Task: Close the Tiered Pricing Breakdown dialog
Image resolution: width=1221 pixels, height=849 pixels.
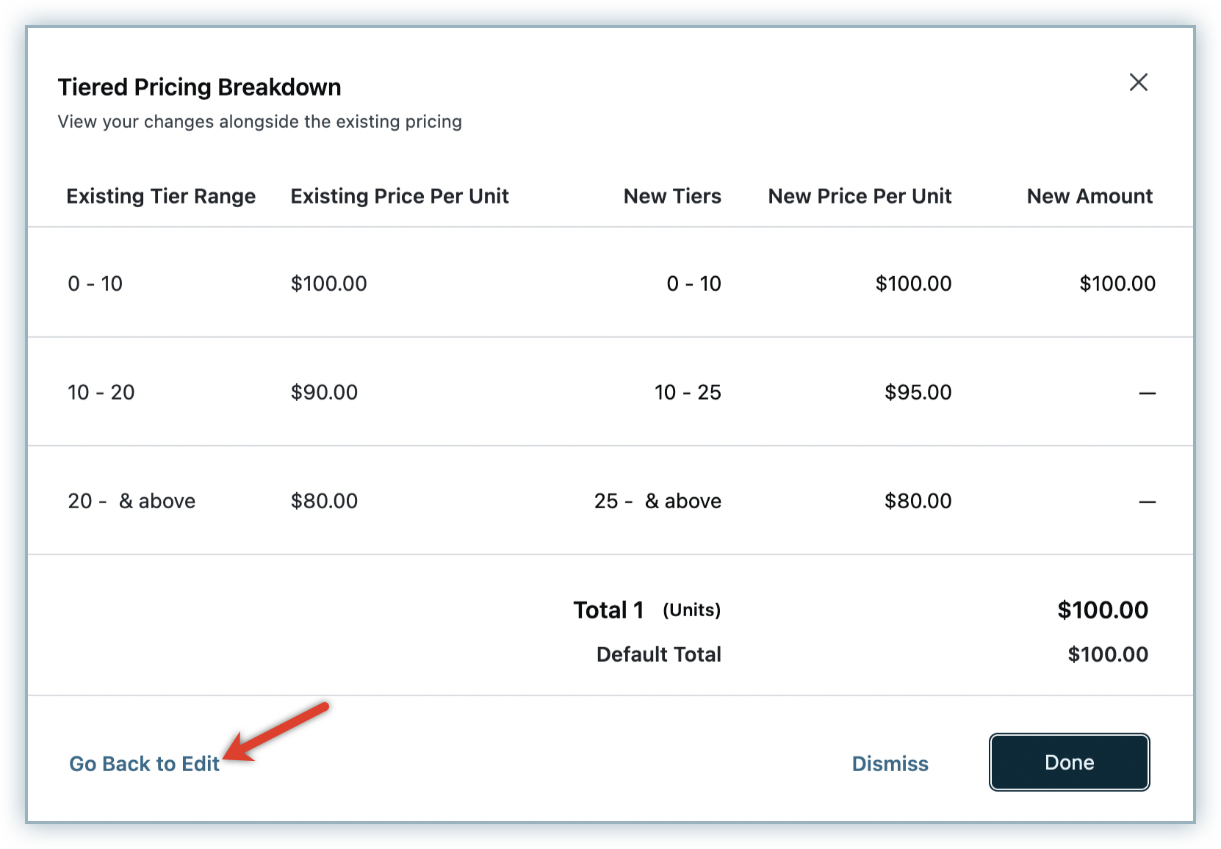Action: tap(1138, 82)
